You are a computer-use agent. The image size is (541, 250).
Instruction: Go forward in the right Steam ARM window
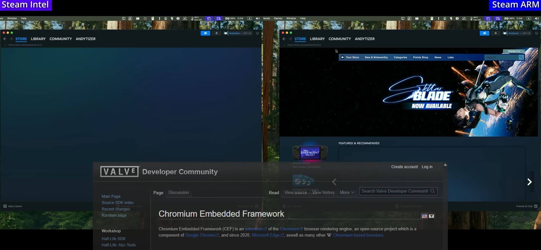tap(290, 39)
